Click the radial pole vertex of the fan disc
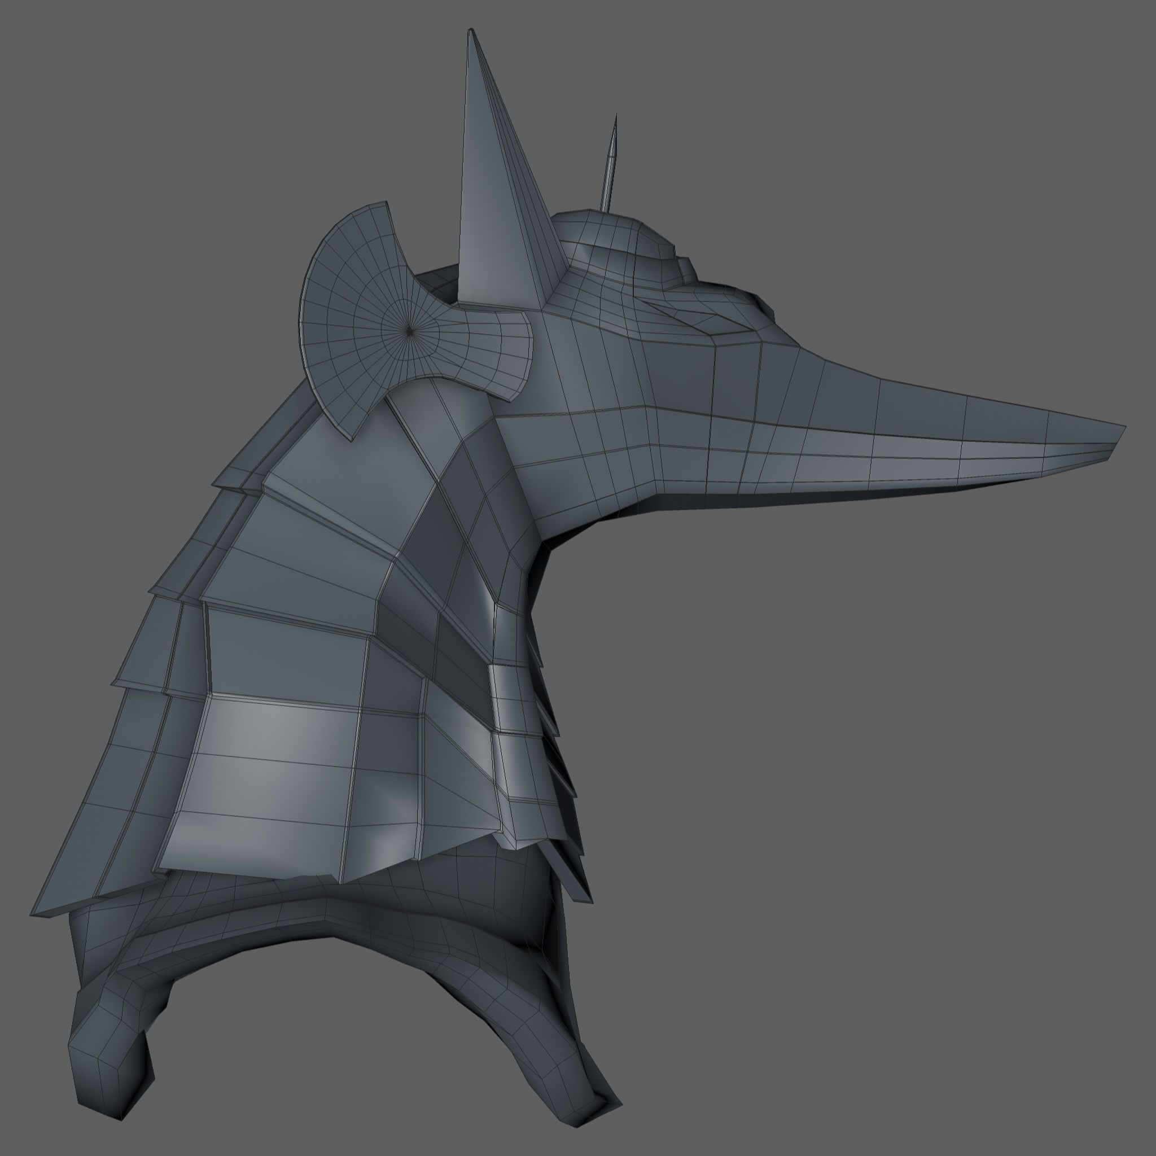Screen dimensions: 1156x1156 [409, 330]
